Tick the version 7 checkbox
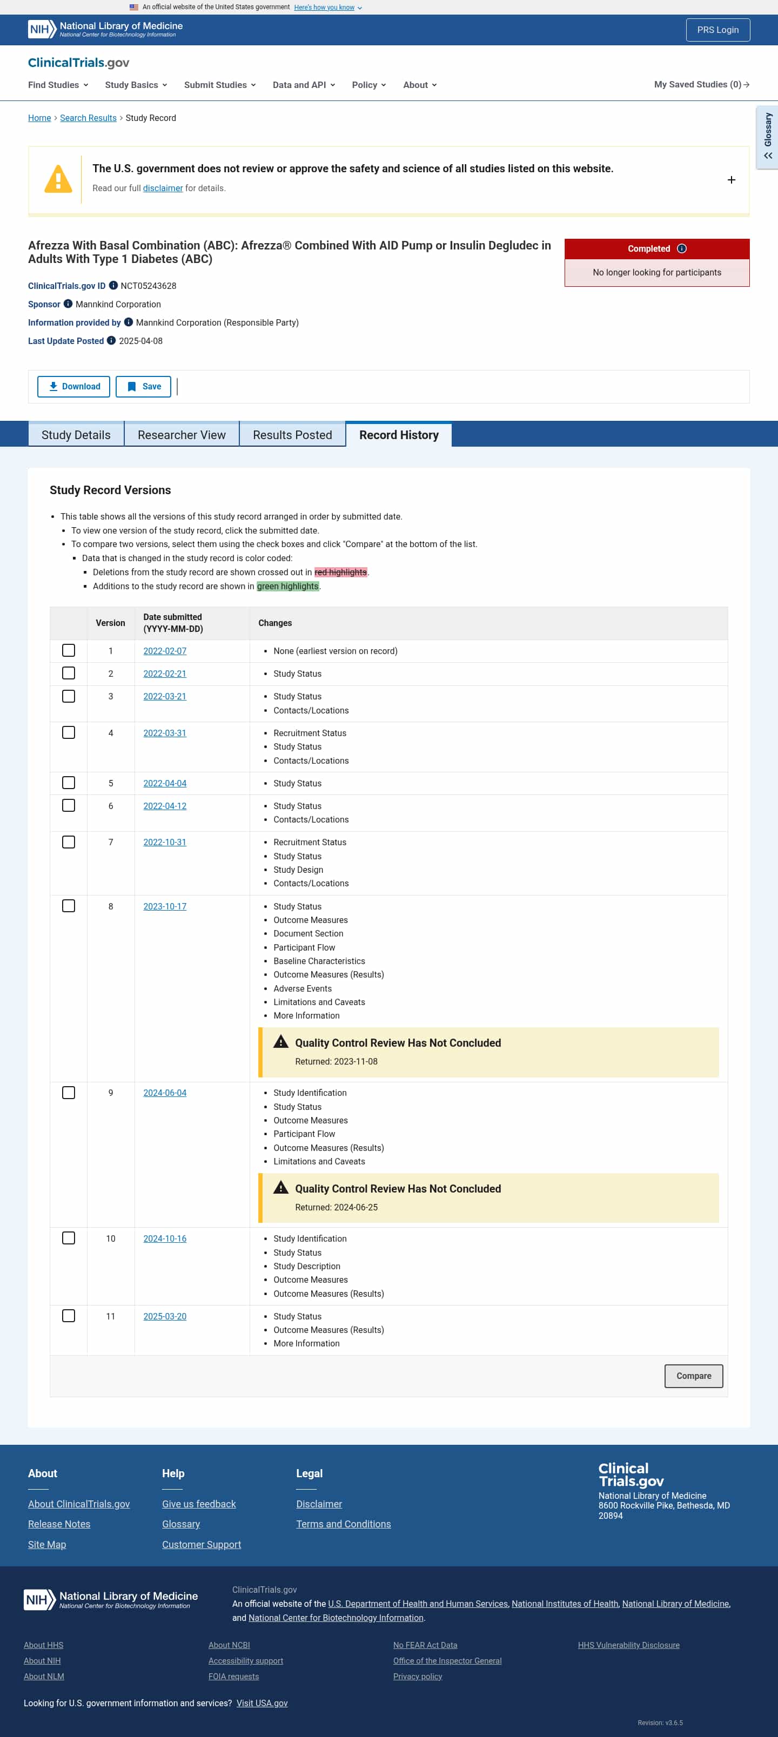The height and width of the screenshot is (1737, 778). tap(69, 841)
